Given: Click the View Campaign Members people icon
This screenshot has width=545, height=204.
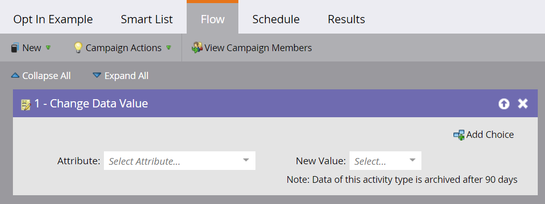Looking at the screenshot, I should point(197,48).
